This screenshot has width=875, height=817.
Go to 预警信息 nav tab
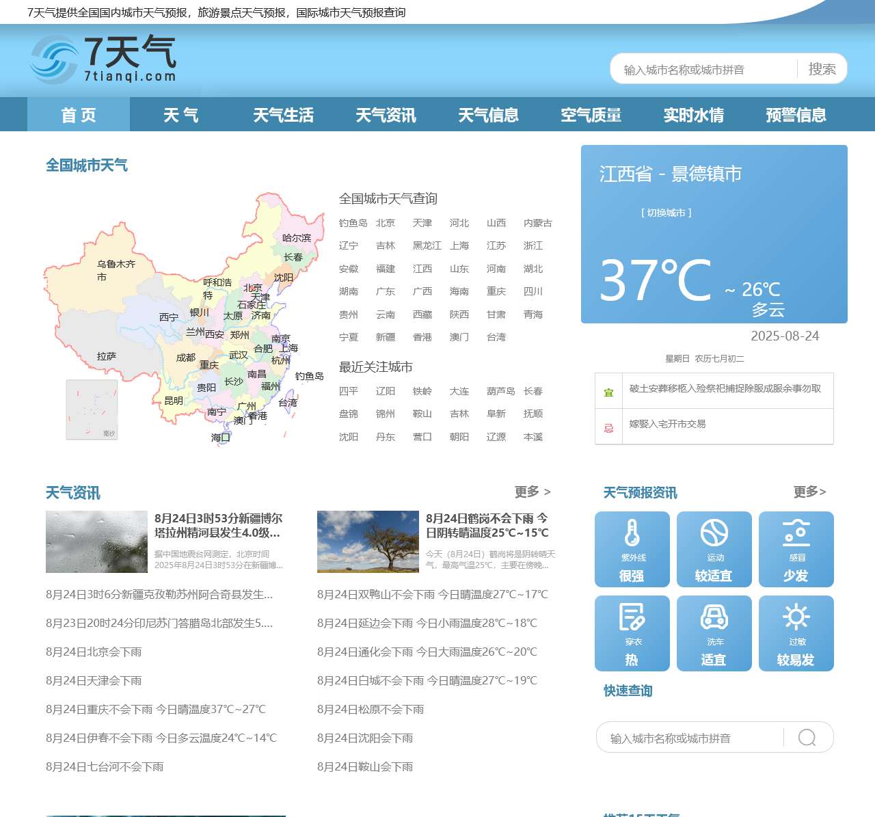pos(796,115)
